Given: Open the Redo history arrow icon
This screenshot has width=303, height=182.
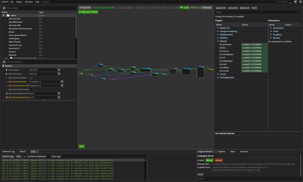Looking at the screenshot, I should coord(192,8).
